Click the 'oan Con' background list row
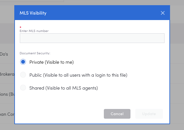 (7, 114)
